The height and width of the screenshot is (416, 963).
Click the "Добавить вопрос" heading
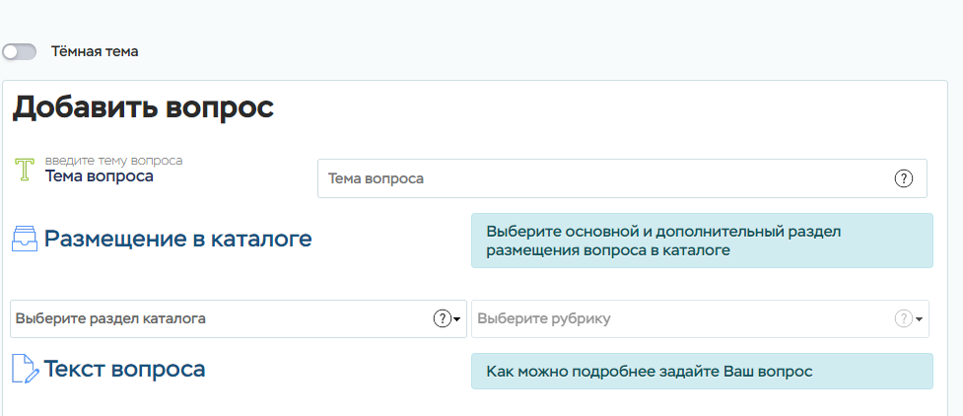(143, 108)
